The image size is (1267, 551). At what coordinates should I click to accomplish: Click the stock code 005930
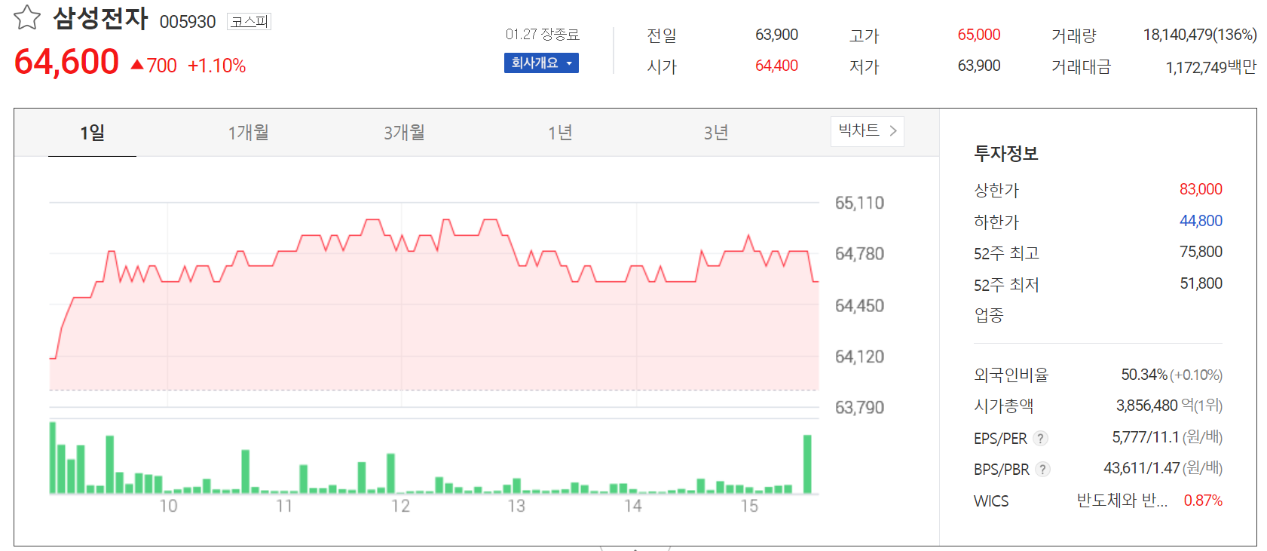click(188, 22)
